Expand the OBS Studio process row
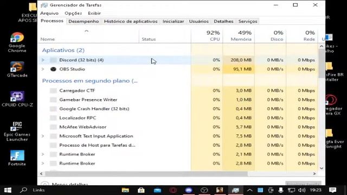347x195 pixels. tap(43, 69)
